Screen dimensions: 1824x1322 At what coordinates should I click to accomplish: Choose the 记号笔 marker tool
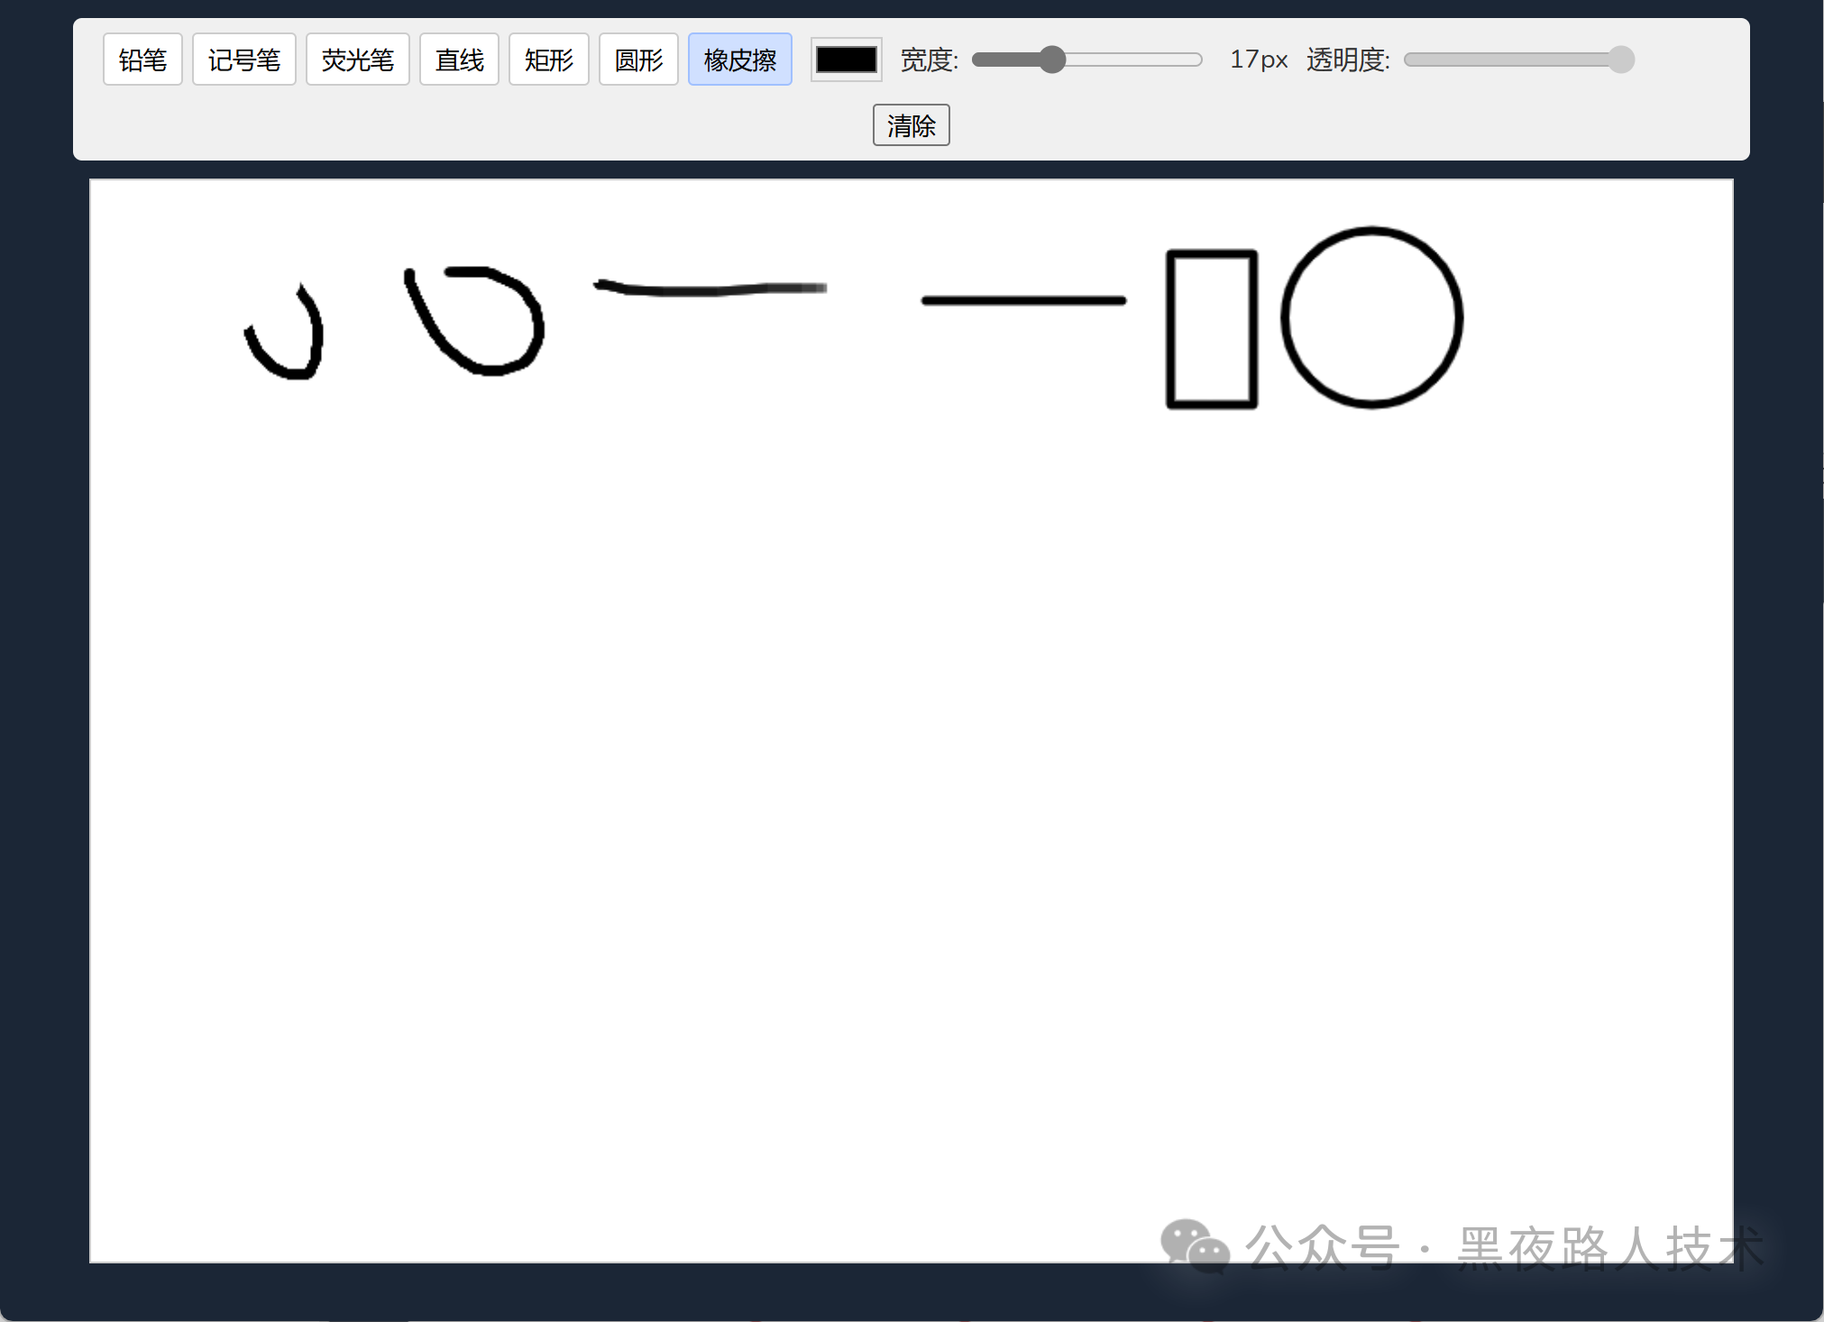243,60
